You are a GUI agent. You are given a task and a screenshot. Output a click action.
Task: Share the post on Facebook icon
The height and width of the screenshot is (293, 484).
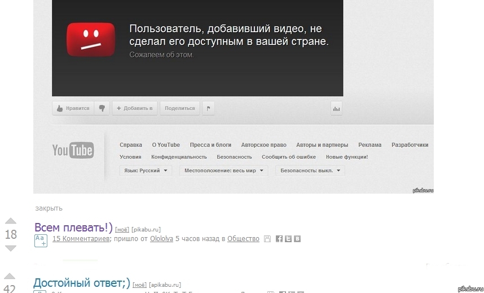[x=279, y=239]
